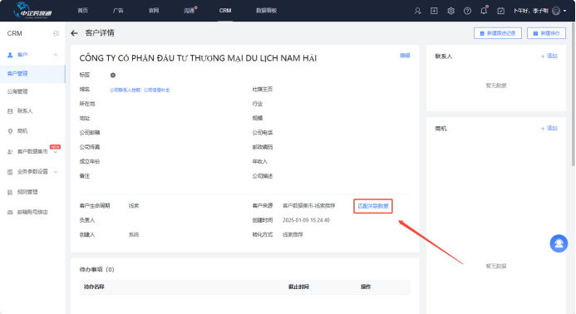Viewport: 576px width, 314px height.
Task: Open the 首页 top navigation tab
Action: 82,10
